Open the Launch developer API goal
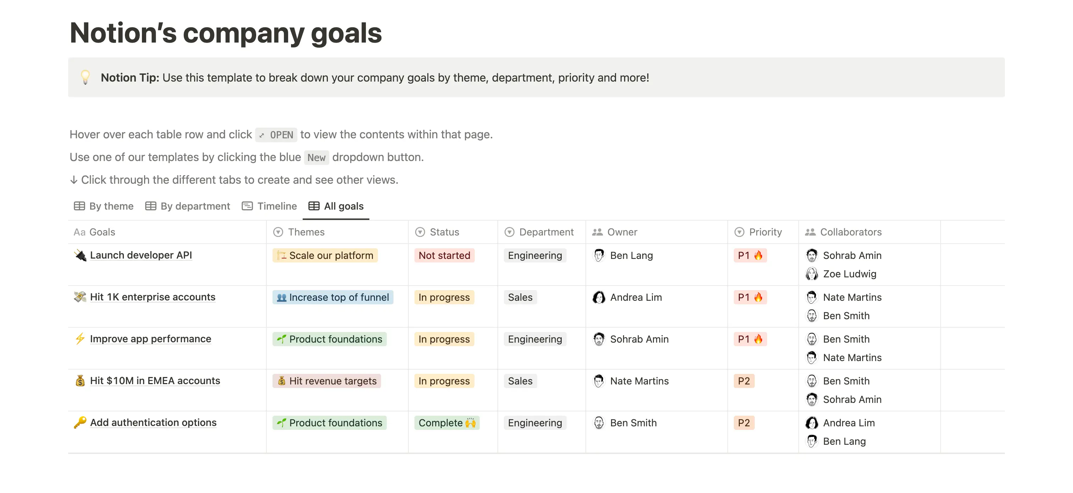The image size is (1073, 493). tap(141, 255)
